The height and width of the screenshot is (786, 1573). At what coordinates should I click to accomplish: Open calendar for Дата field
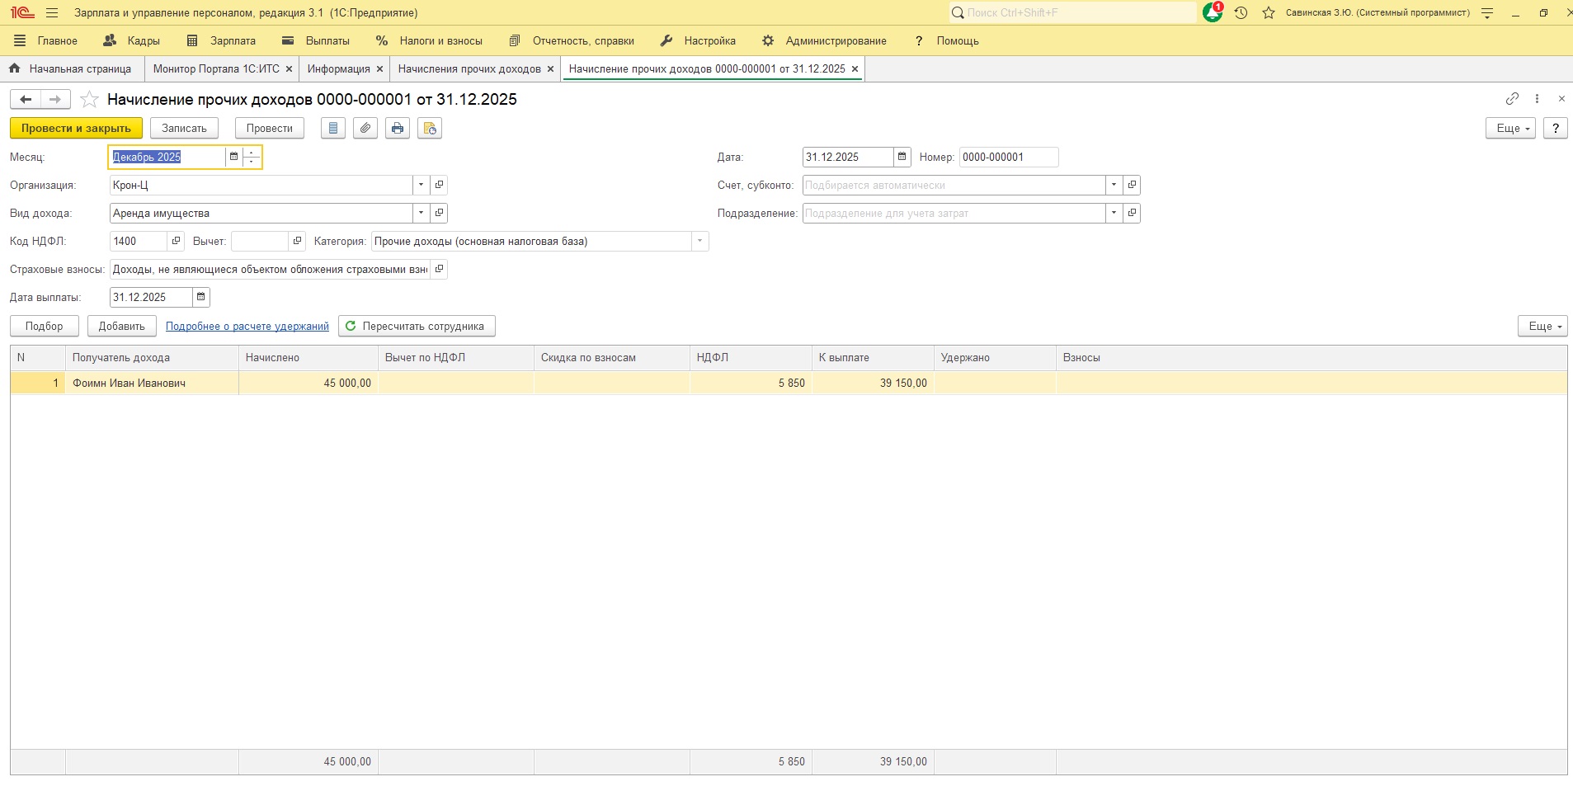pos(902,157)
